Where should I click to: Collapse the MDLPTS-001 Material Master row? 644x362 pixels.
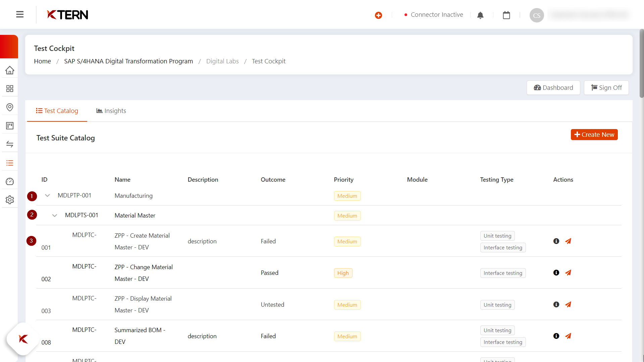point(55,215)
